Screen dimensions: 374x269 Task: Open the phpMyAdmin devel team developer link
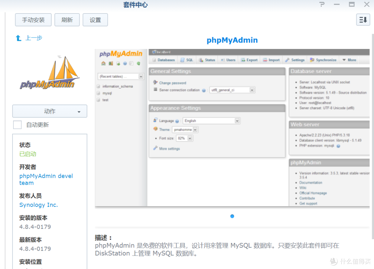[x=46, y=179]
